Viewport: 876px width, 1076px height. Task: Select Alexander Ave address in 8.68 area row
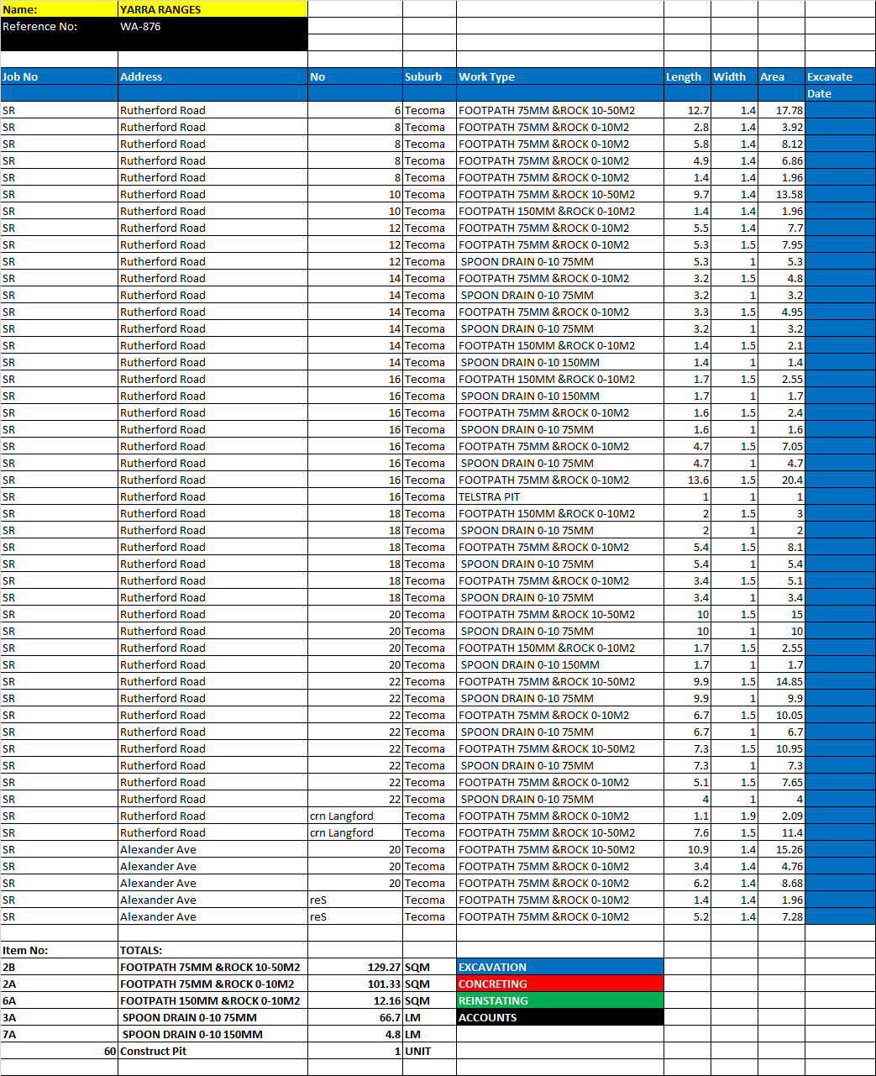pyautogui.click(x=212, y=883)
